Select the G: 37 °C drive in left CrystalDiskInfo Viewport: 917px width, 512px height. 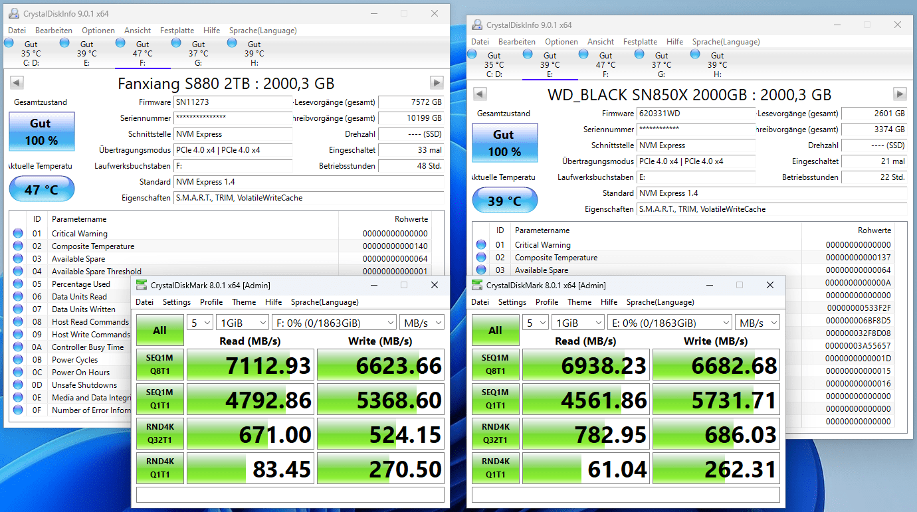198,53
